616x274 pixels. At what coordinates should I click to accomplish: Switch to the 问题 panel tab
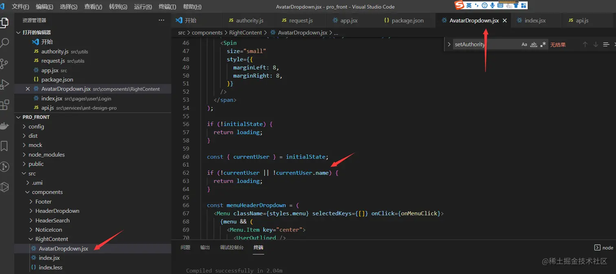click(185, 248)
